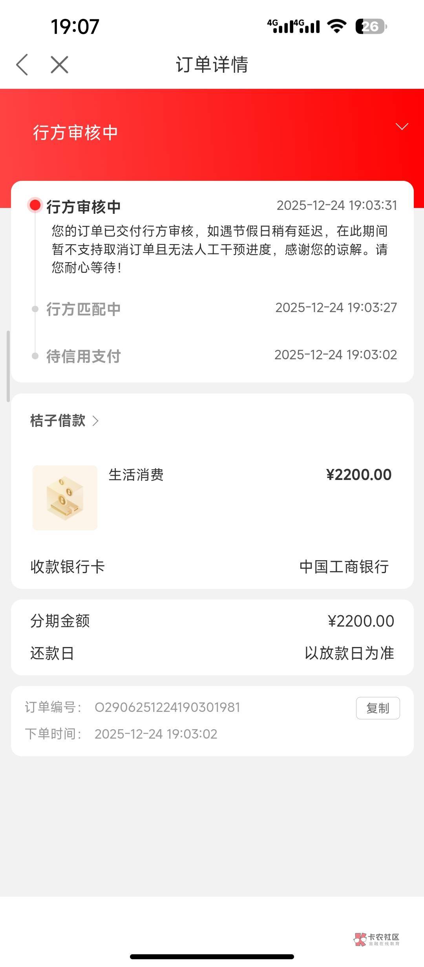
Task: Tap the 收款银行卡 row
Action: [212, 567]
